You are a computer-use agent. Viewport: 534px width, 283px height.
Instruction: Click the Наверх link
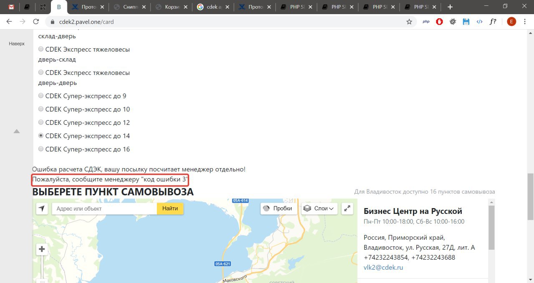pos(17,43)
